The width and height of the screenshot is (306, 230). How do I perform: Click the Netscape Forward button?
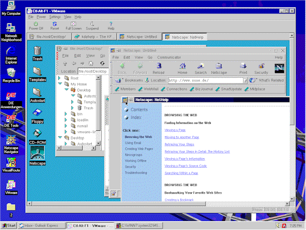[140, 69]
